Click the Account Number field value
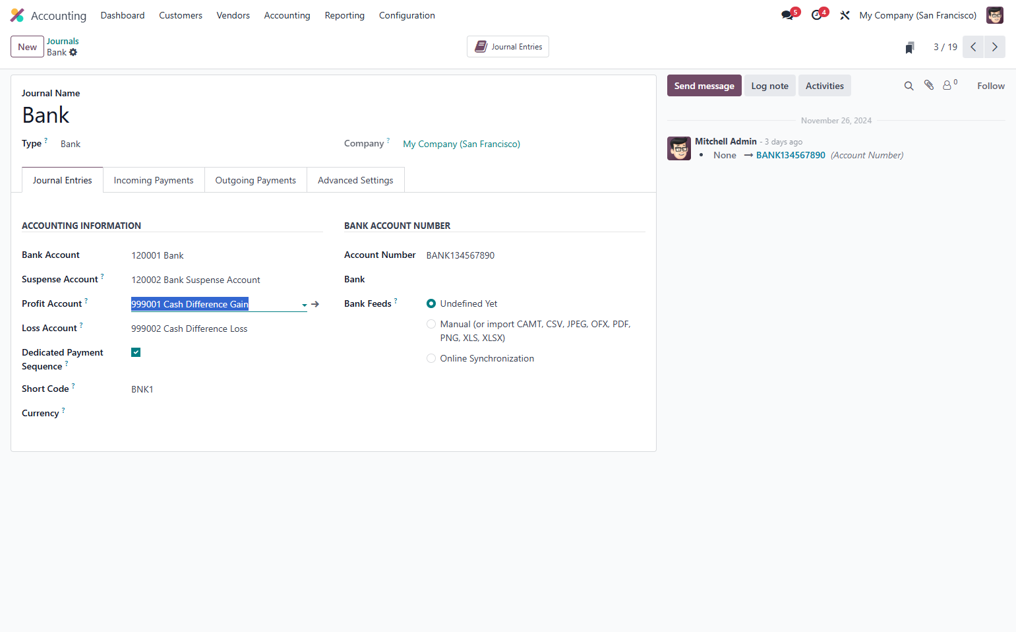 [535, 255]
